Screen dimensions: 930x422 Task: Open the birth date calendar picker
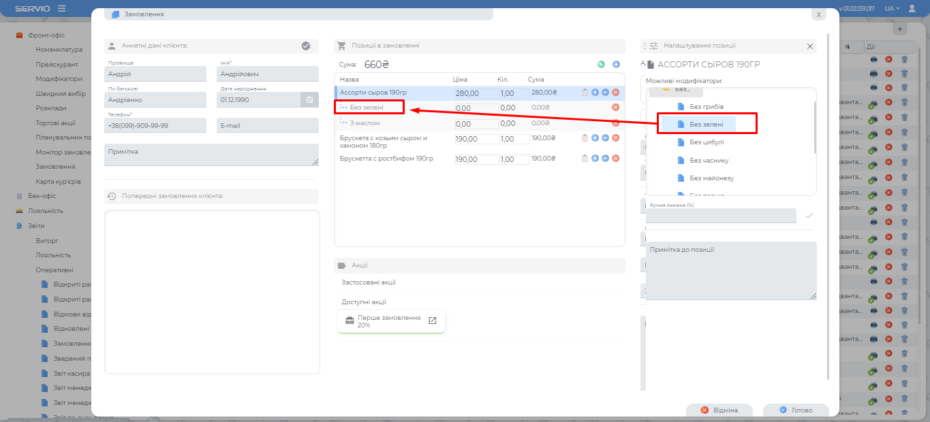(309, 100)
